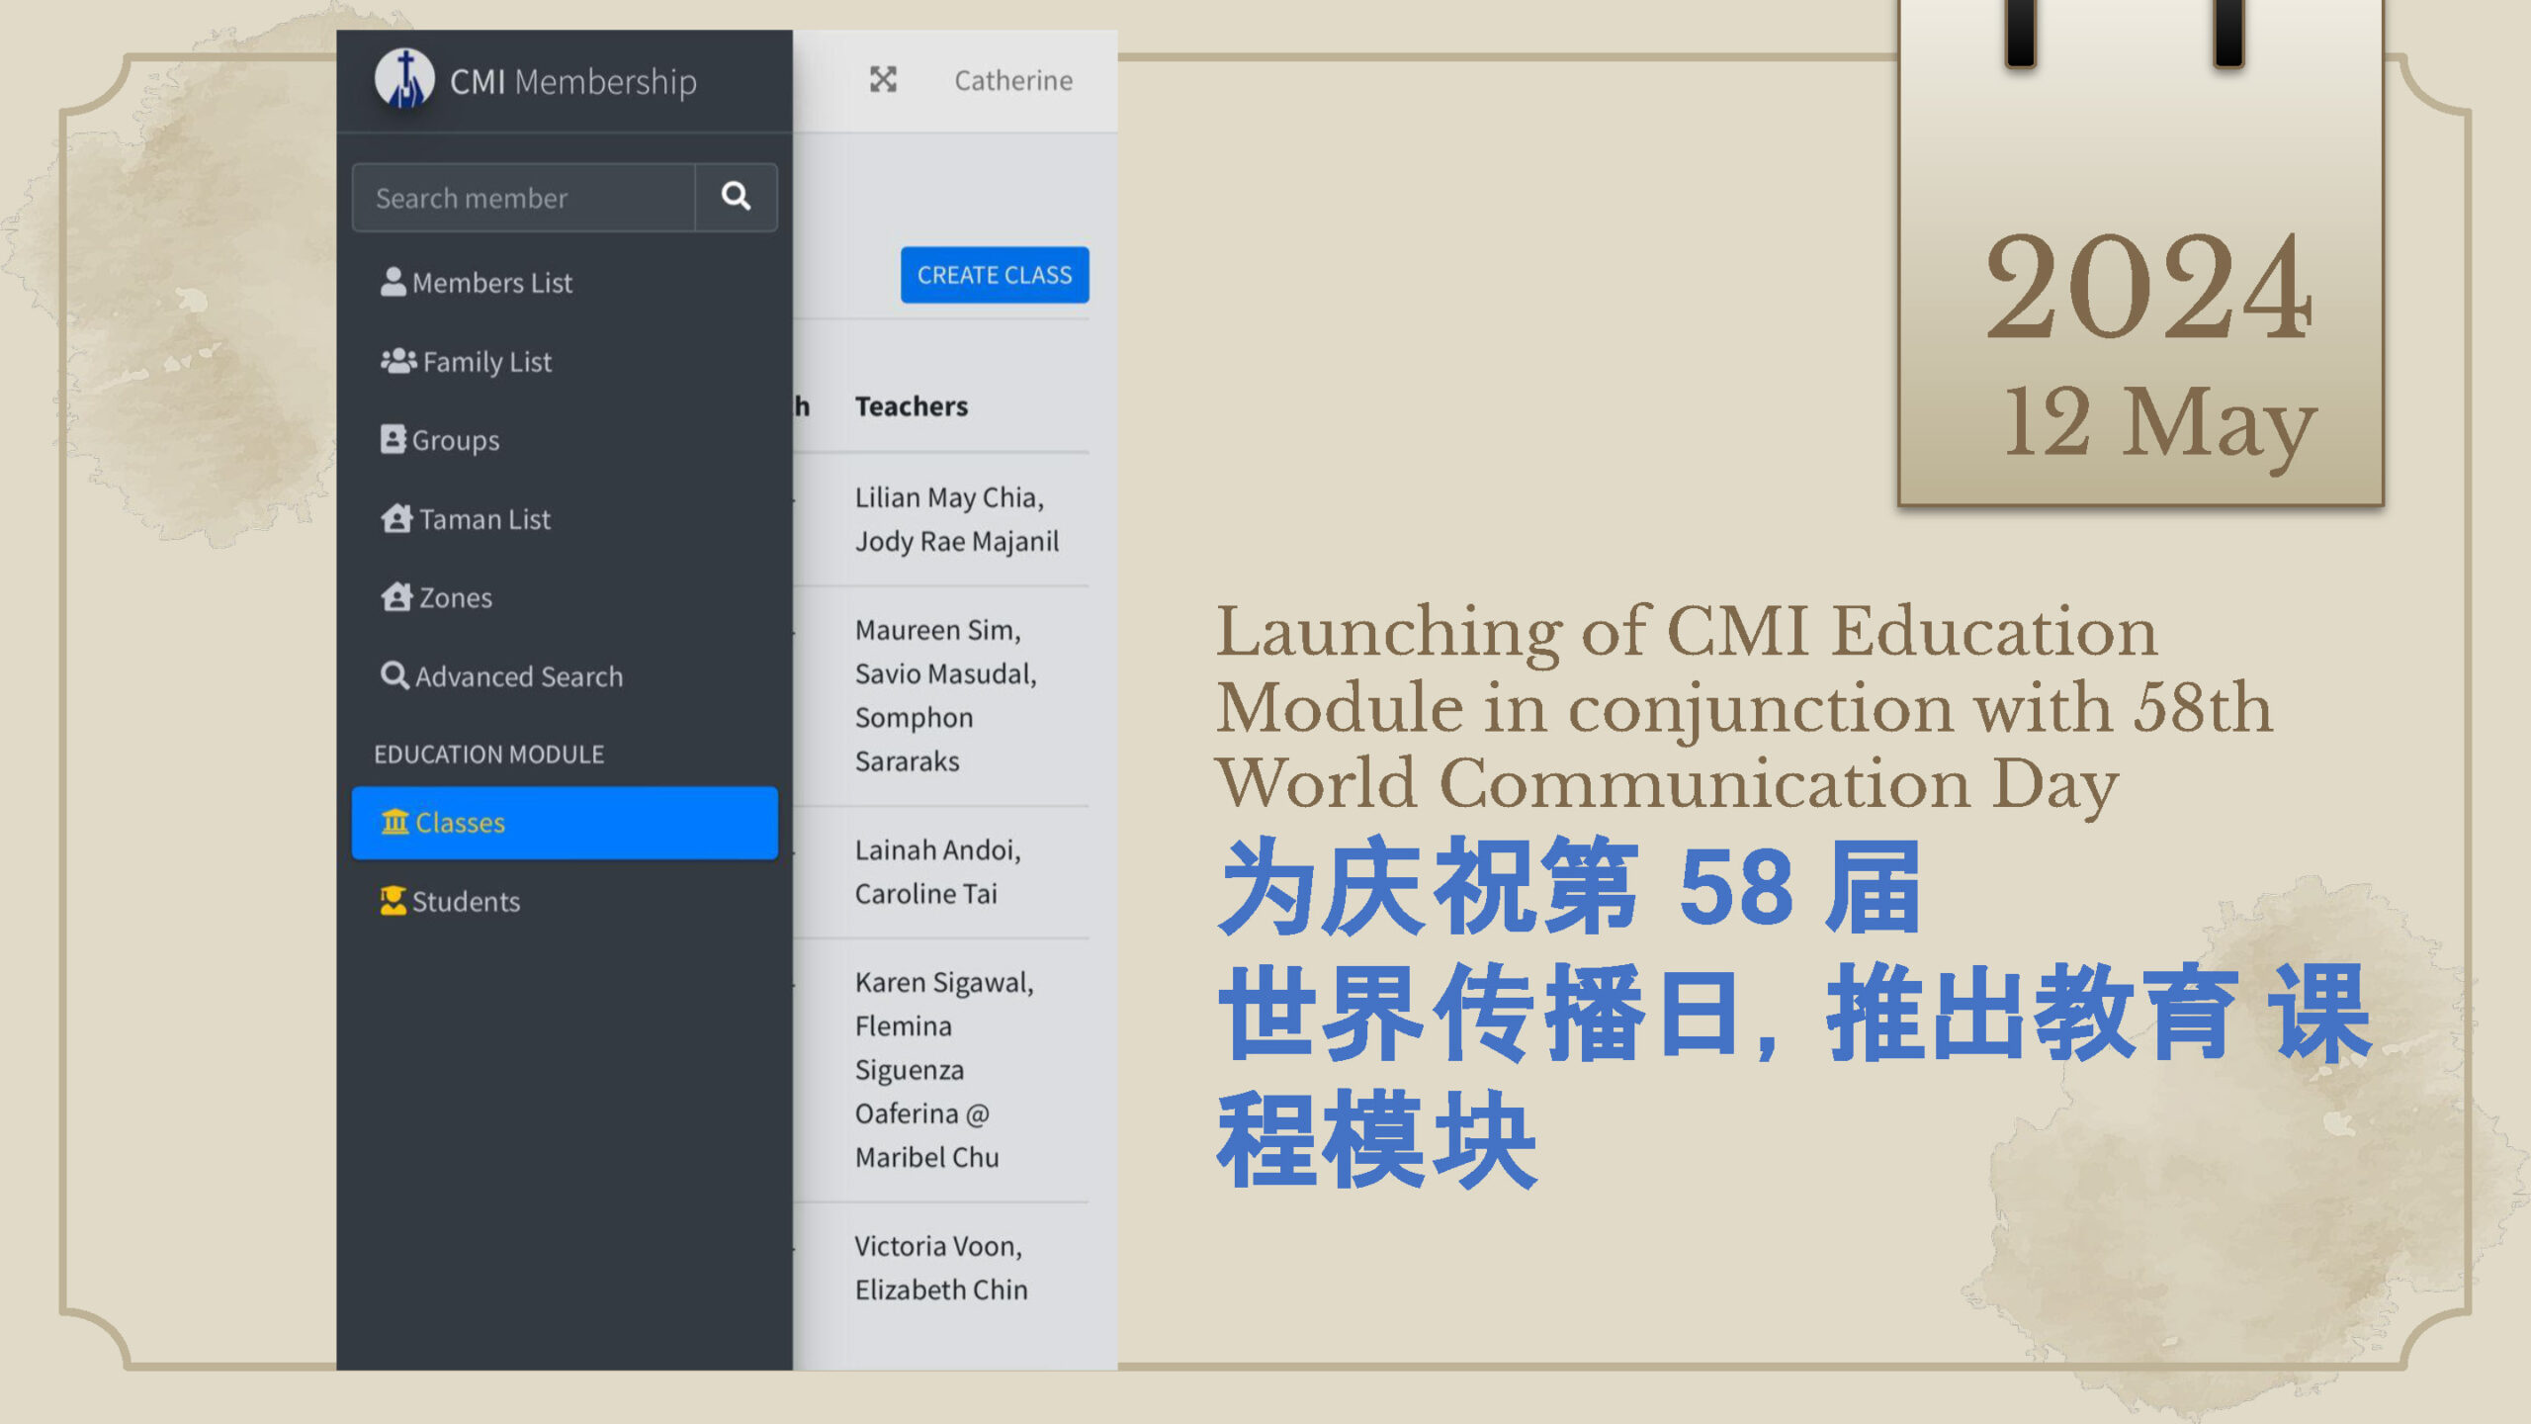
Task: Focus the Search member input field
Action: point(523,198)
